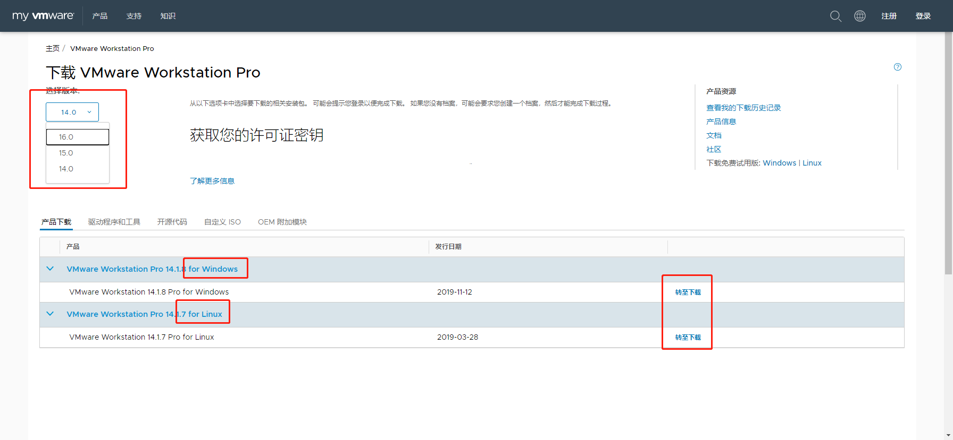Open the 产品 menu in header
The image size is (953, 440).
(100, 16)
